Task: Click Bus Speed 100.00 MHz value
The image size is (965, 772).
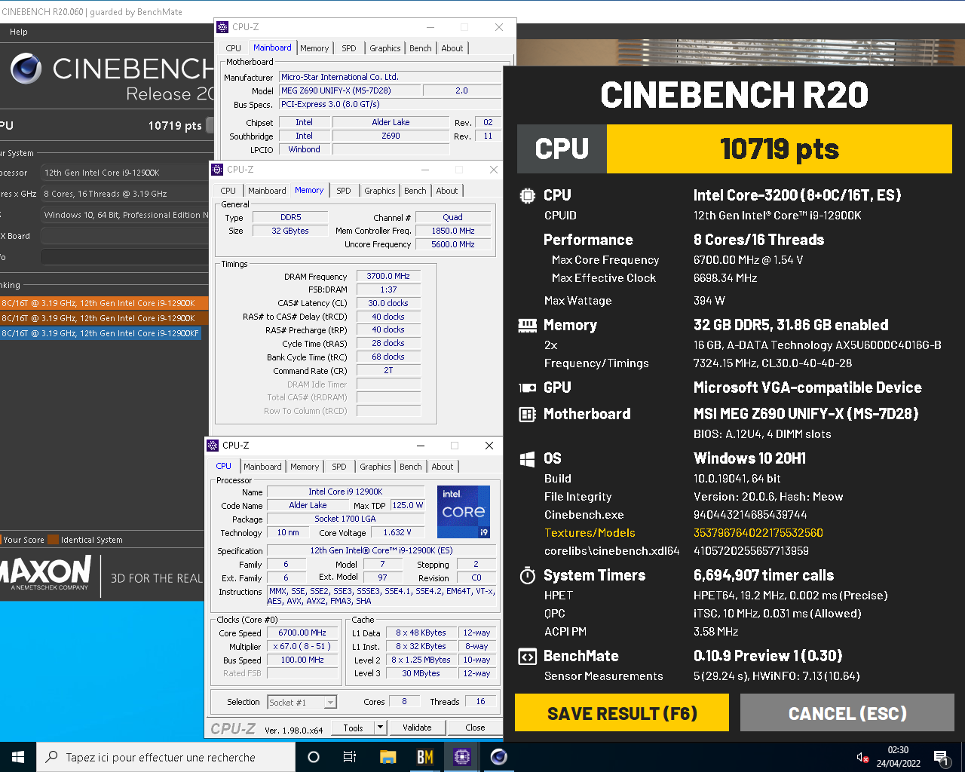Action: [x=302, y=660]
